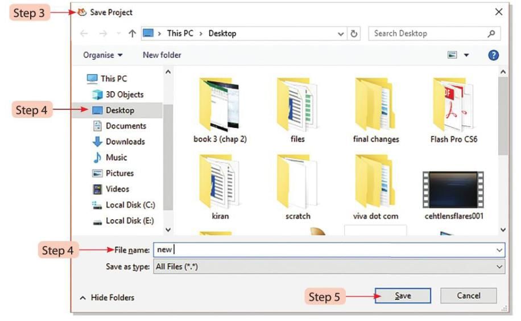521x321 pixels.
Task: Expand the File name dropdown
Action: (x=499, y=250)
